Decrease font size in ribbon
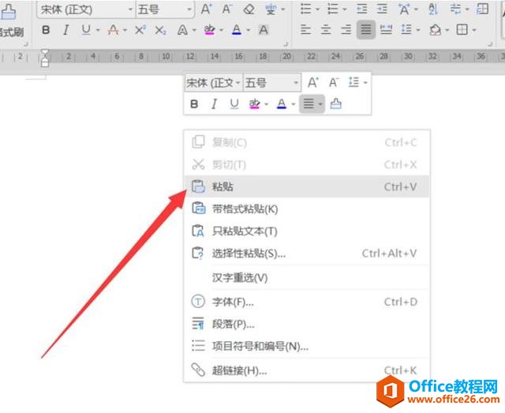505x413 pixels. point(227,9)
